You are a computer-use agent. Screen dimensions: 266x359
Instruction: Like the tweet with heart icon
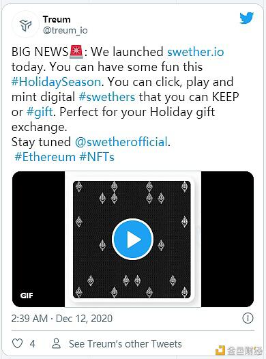pyautogui.click(x=17, y=343)
